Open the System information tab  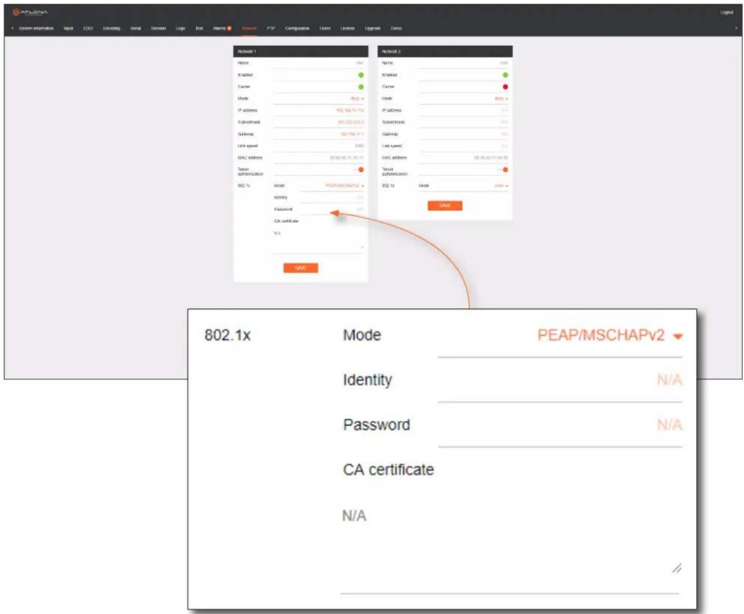click(36, 29)
